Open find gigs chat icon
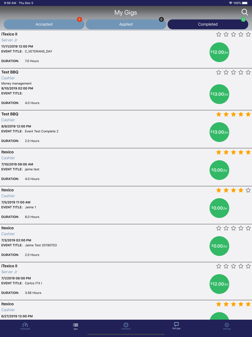Screen dimensions: 252x337 [176, 326]
